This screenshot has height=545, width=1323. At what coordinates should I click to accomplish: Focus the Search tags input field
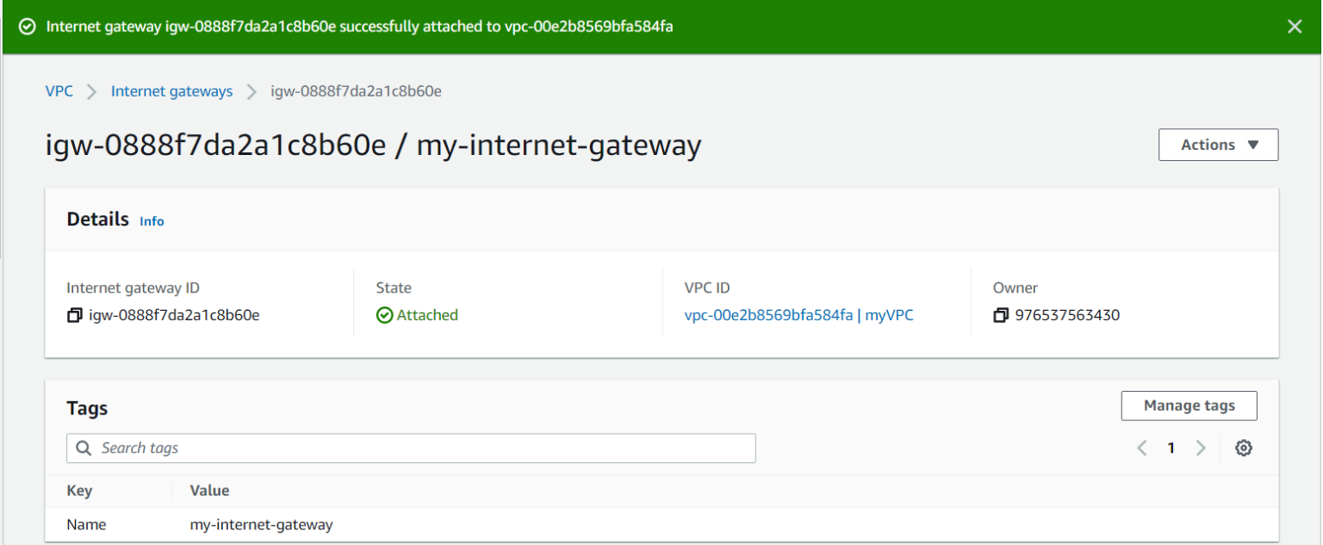[x=422, y=449]
